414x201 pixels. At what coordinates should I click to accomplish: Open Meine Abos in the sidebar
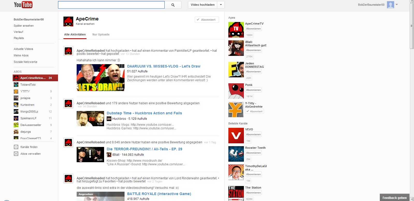point(21,55)
